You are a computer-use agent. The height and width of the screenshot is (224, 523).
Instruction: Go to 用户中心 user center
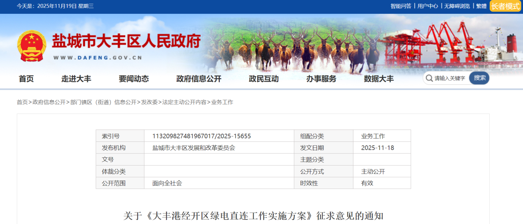pos(427,6)
